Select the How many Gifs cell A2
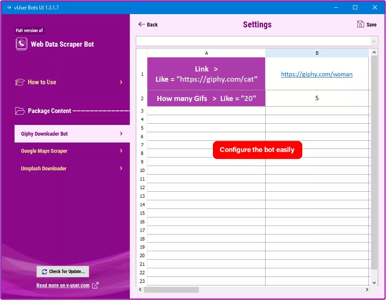 point(206,98)
